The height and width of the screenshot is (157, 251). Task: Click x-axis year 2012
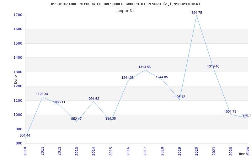tap(60, 151)
